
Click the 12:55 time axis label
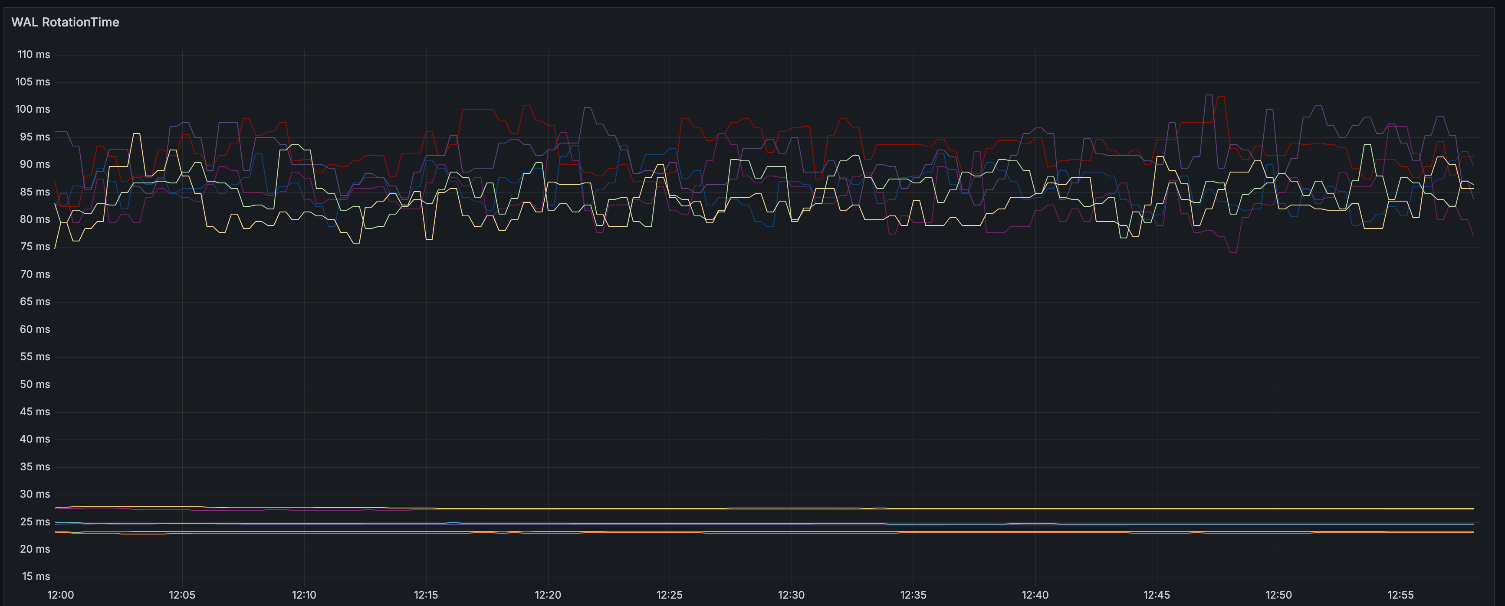pyautogui.click(x=1400, y=595)
